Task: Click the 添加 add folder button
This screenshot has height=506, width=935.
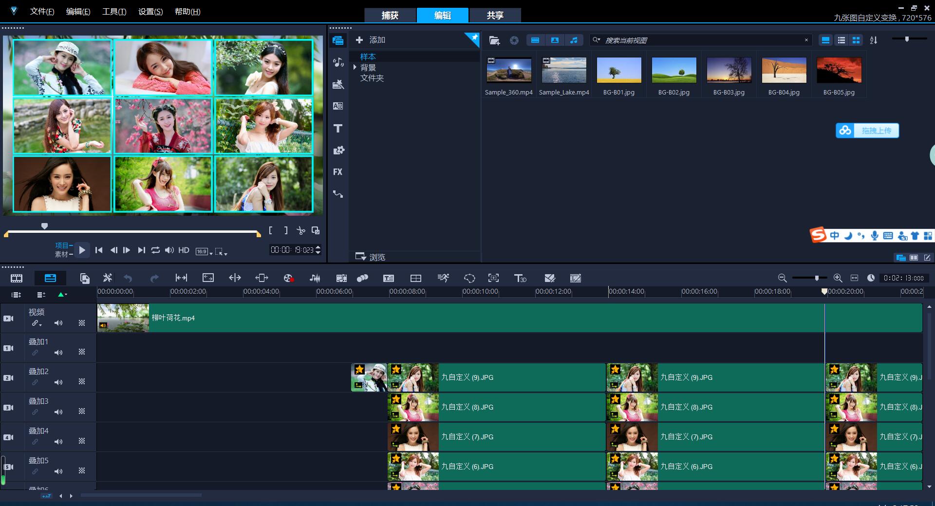Action: 371,40
